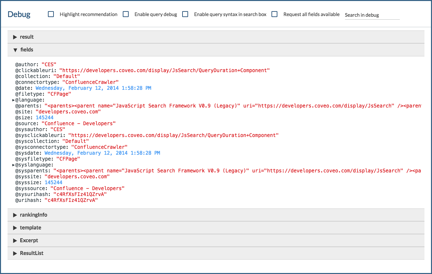
Task: Expand the Excerpt section
Action: coord(216,241)
